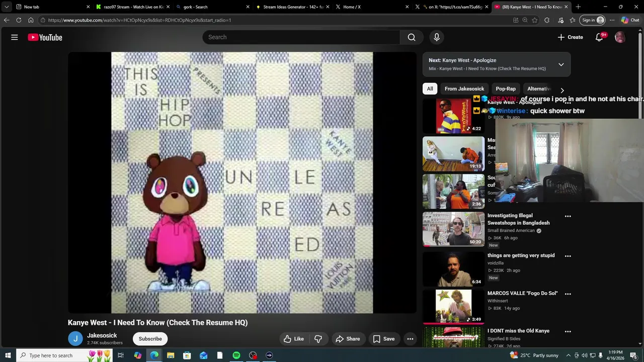Open options for MARCOS VALLE Fogo Do Sol
The height and width of the screenshot is (362, 644).
(568, 294)
